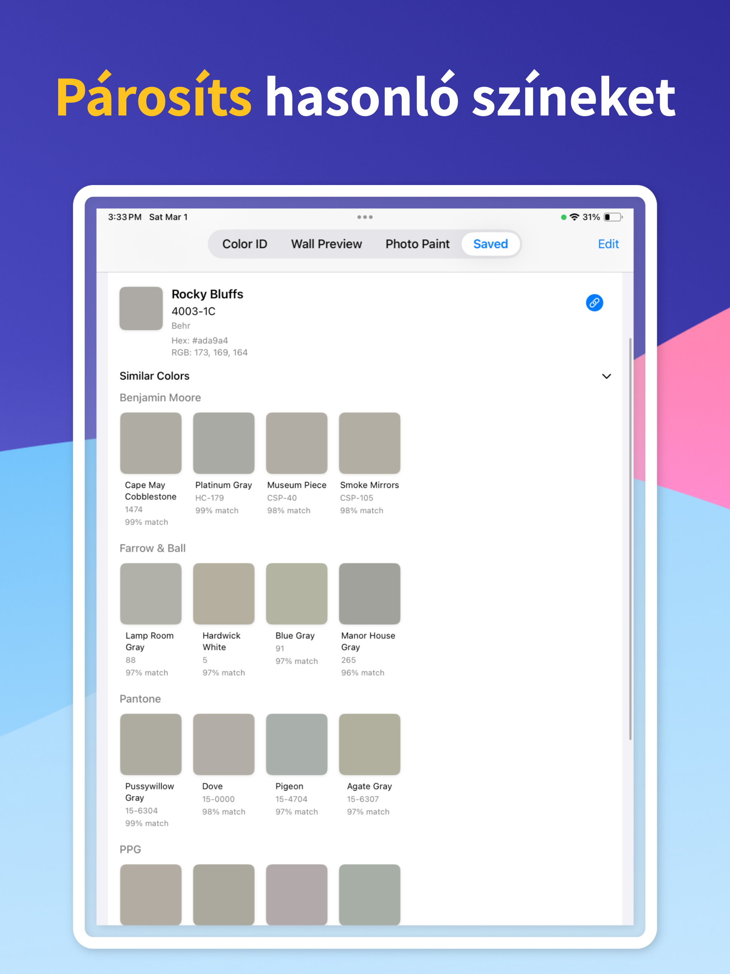Choose the Cape May Cobblestone swatch
The height and width of the screenshot is (974, 730).
[x=150, y=443]
